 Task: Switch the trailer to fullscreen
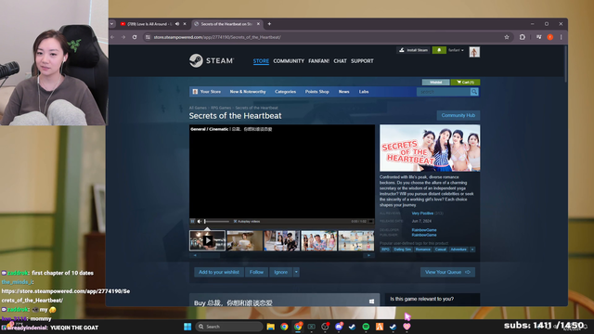click(371, 221)
